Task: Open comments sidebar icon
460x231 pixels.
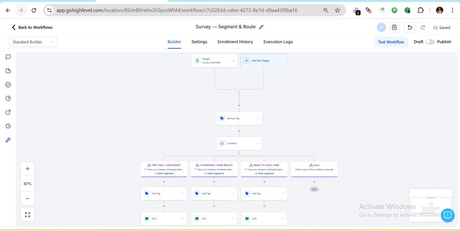Action: tap(8, 57)
